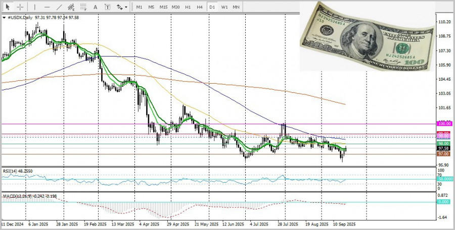Select the MN monthly timeframe
455x230 pixels.
pyautogui.click(x=236, y=7)
